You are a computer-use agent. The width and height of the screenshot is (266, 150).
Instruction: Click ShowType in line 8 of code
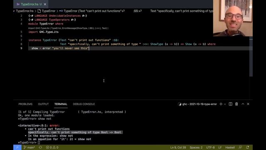coord(157,44)
